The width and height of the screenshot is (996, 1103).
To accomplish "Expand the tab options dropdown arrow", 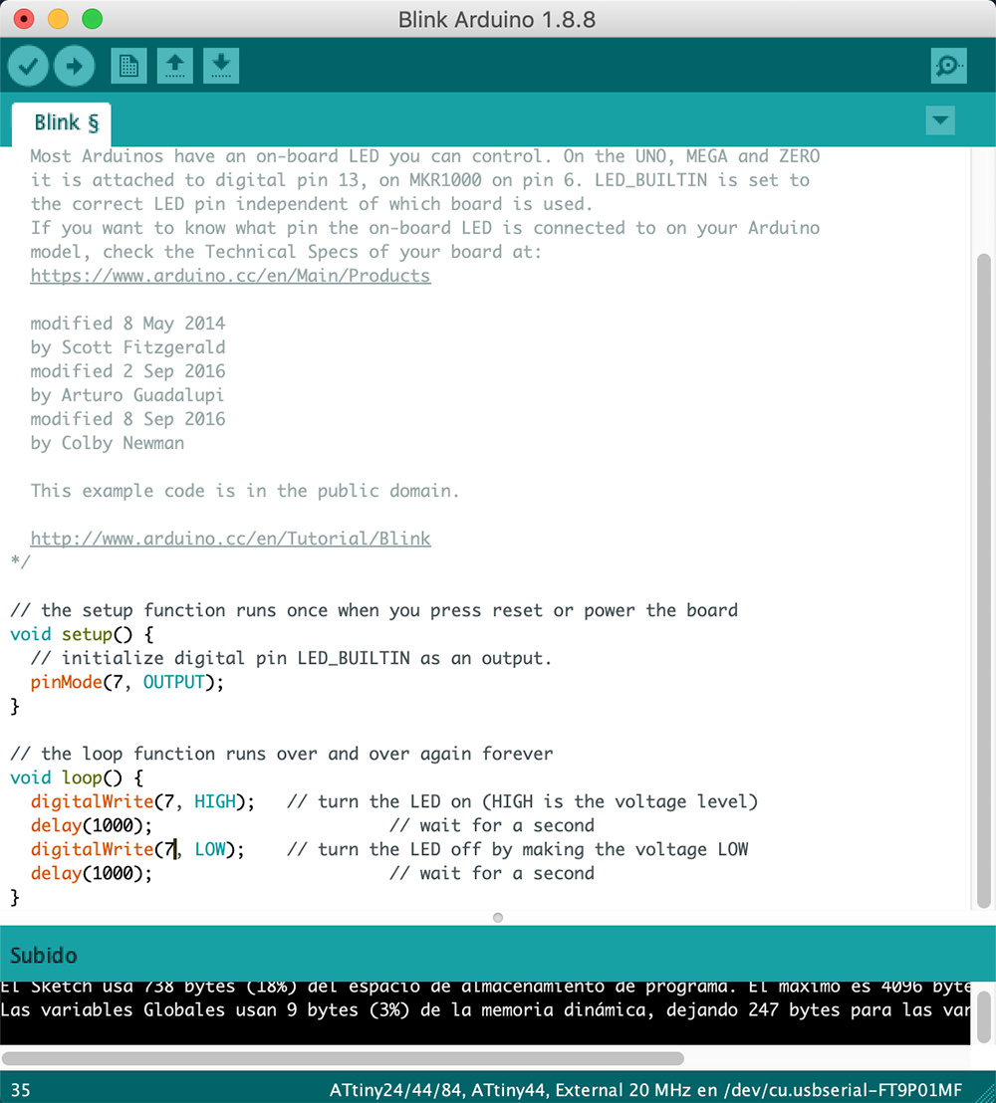I will [940, 120].
